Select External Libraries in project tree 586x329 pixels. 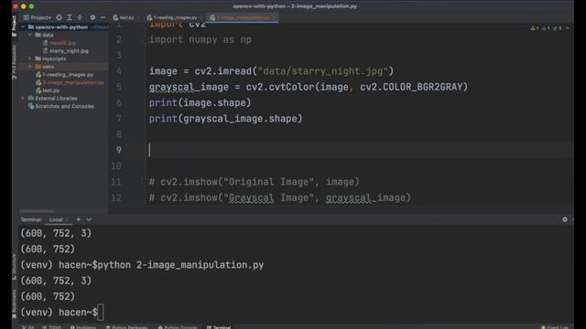pyautogui.click(x=53, y=98)
